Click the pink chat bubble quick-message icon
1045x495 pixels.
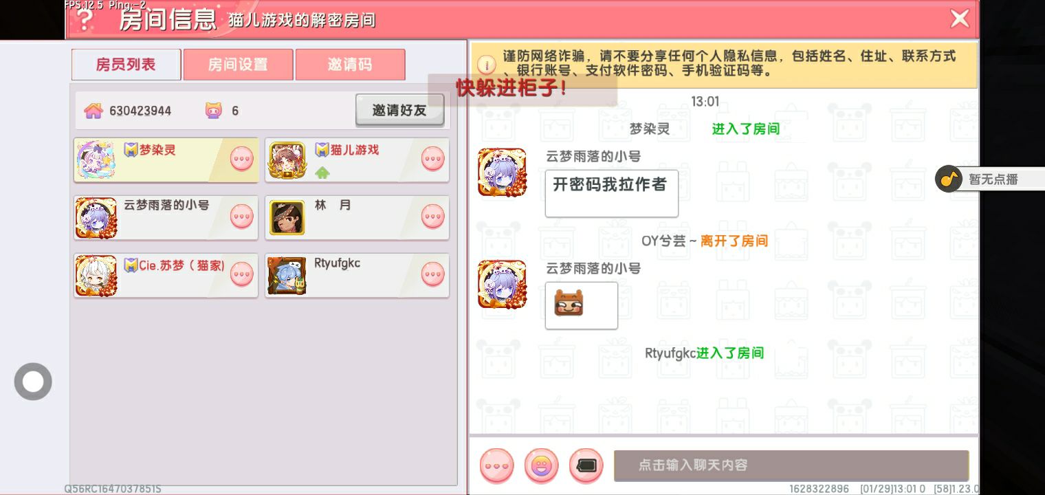click(496, 465)
